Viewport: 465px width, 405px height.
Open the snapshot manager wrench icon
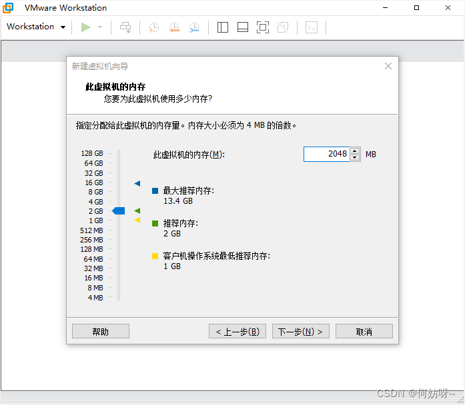[194, 27]
